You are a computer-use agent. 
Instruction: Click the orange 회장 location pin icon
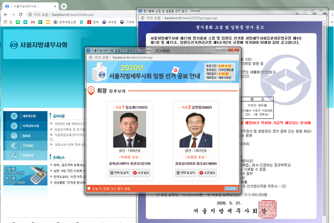pos(91,91)
